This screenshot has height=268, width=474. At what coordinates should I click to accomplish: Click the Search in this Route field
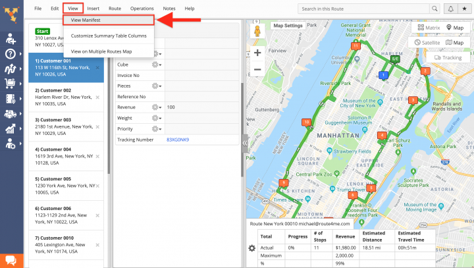point(363,9)
